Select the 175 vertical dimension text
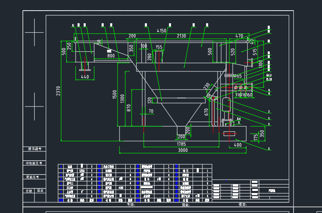The width and height of the screenshot is (322, 213). point(255,137)
